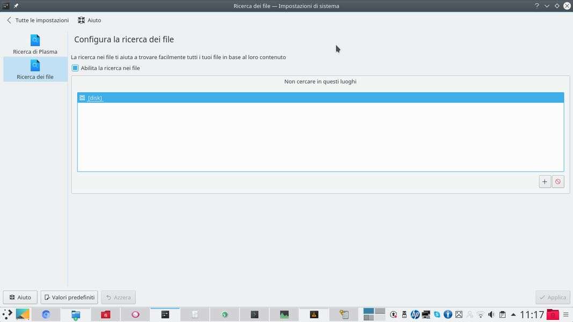The width and height of the screenshot is (573, 322).
Task: Open Konsole terminal taskbar entry
Action: click(x=255, y=314)
